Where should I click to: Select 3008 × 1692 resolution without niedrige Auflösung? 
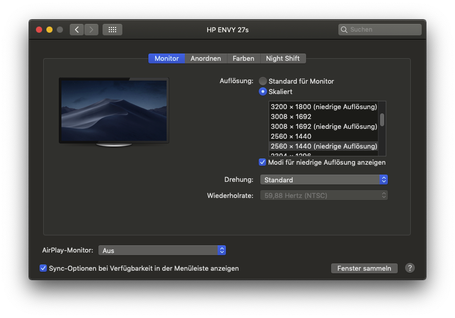(323, 117)
